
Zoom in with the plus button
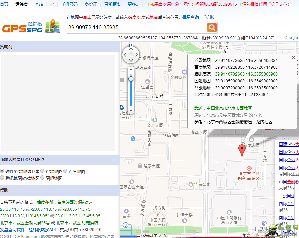click(131, 70)
